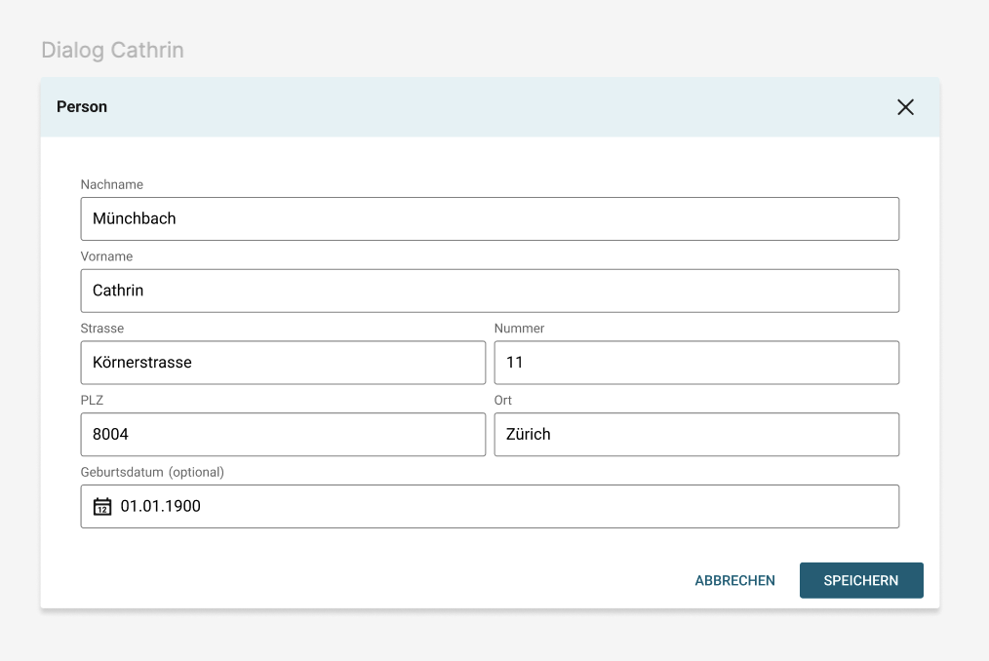Click the Strasse label above the street field

pyautogui.click(x=102, y=329)
